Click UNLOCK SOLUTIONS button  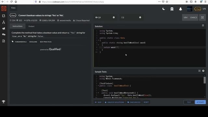tap(114, 102)
